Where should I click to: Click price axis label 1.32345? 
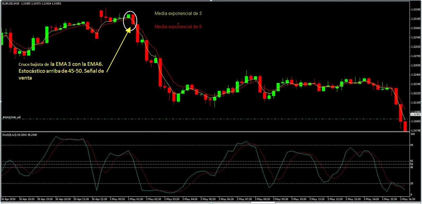[416, 84]
